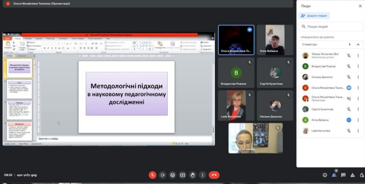Image resolution: width=365 pixels, height=184 pixels.
Task: Open the emoji reactions button
Action: [x=172, y=175]
